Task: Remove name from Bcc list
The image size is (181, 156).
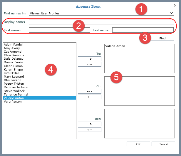Action: coord(90,130)
